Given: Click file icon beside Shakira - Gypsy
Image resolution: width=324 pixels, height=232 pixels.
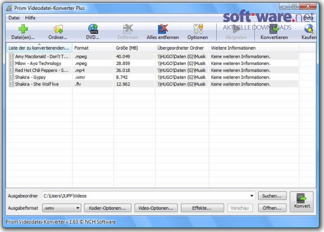Looking at the screenshot, I should point(11,77).
